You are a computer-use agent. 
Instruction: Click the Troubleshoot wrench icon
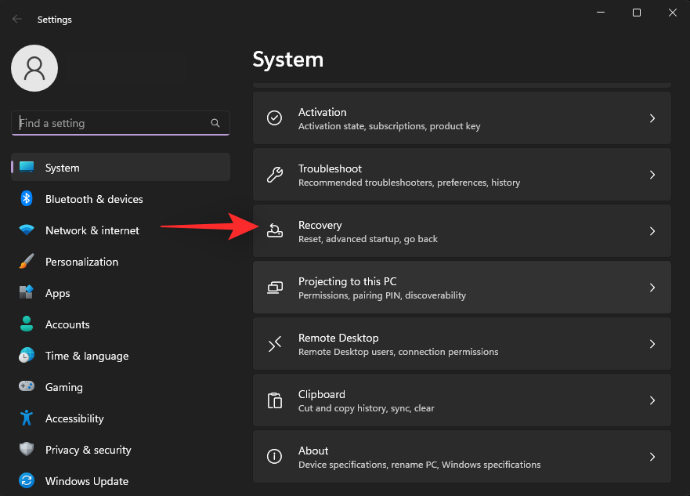pos(274,175)
